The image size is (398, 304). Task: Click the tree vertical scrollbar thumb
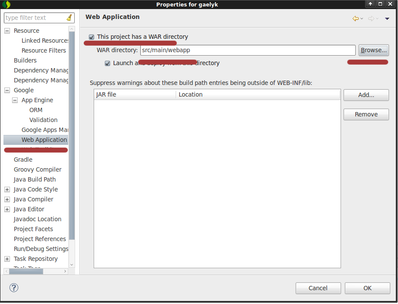tap(72, 136)
